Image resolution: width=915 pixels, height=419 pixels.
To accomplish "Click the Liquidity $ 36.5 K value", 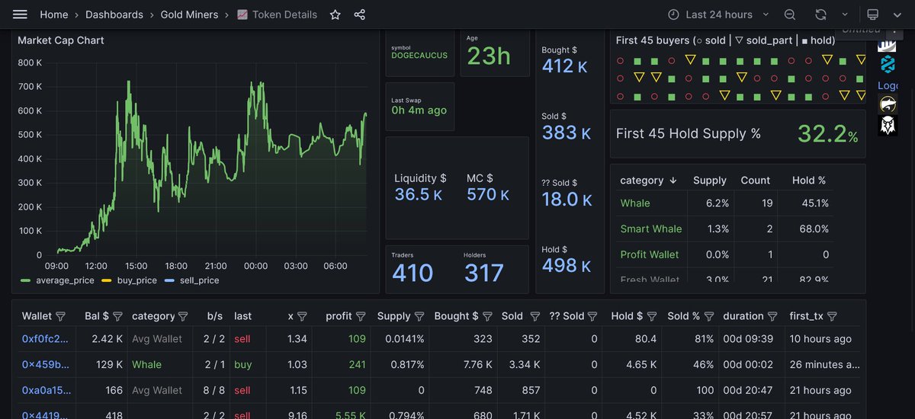I will click(x=418, y=195).
